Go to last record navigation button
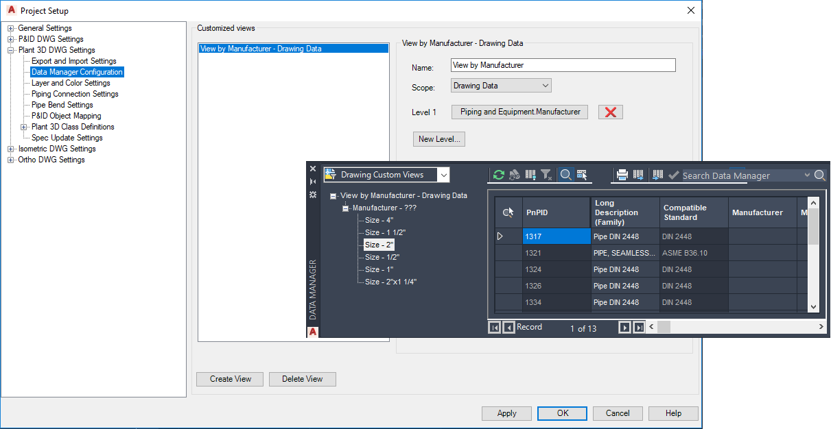The width and height of the screenshot is (831, 429). 639,328
